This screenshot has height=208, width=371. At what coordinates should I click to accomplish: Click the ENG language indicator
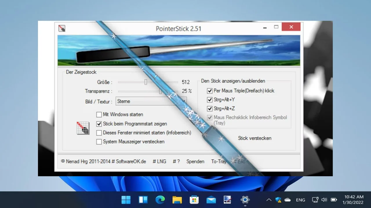pyautogui.click(x=301, y=200)
